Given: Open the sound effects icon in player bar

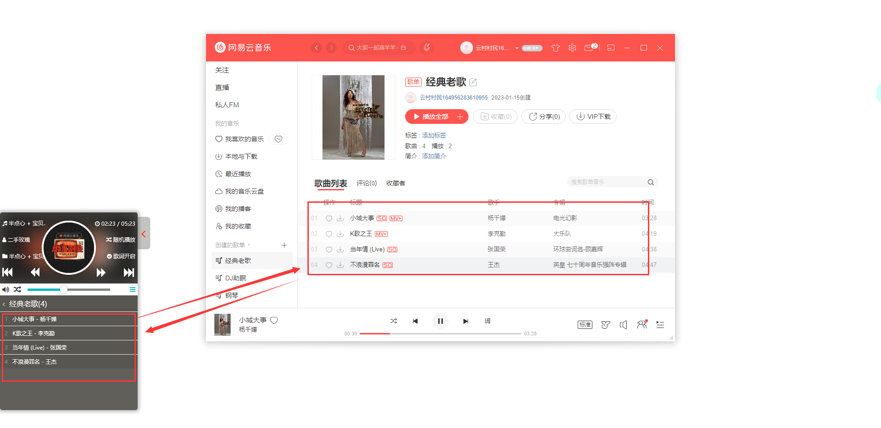Looking at the screenshot, I should pos(606,325).
